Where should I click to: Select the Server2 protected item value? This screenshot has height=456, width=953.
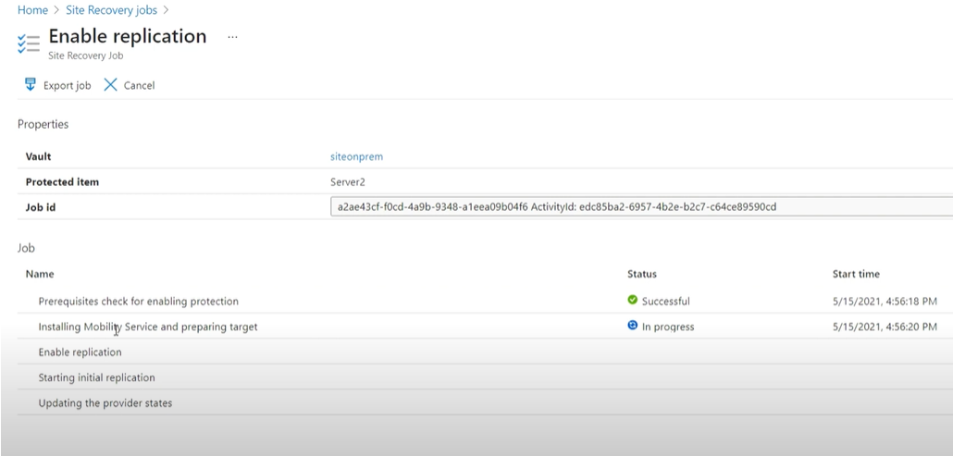pyautogui.click(x=348, y=182)
